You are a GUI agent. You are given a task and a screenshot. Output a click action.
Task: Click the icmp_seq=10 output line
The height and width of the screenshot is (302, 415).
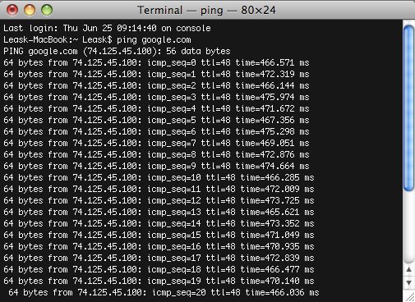(159, 178)
